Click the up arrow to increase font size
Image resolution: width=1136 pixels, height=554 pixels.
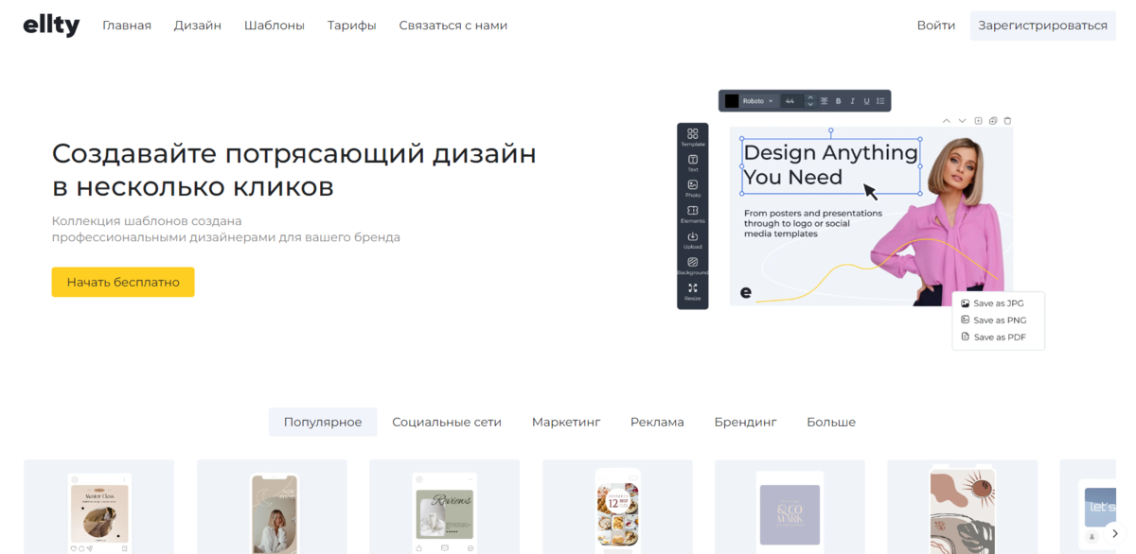(810, 95)
